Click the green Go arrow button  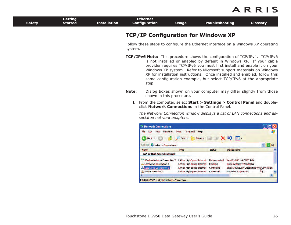(x=268, y=145)
